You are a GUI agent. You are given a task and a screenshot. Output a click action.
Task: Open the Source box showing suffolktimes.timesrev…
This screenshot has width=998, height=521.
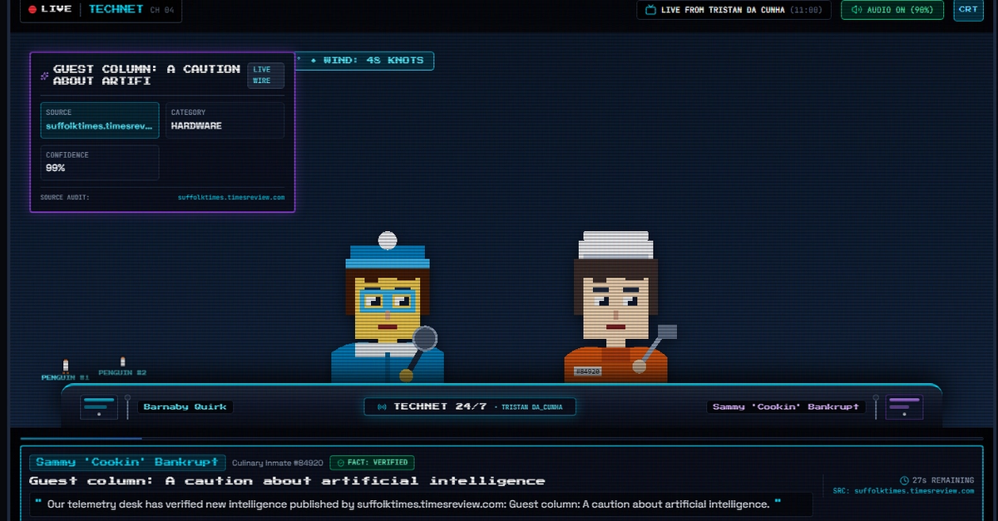(x=100, y=120)
